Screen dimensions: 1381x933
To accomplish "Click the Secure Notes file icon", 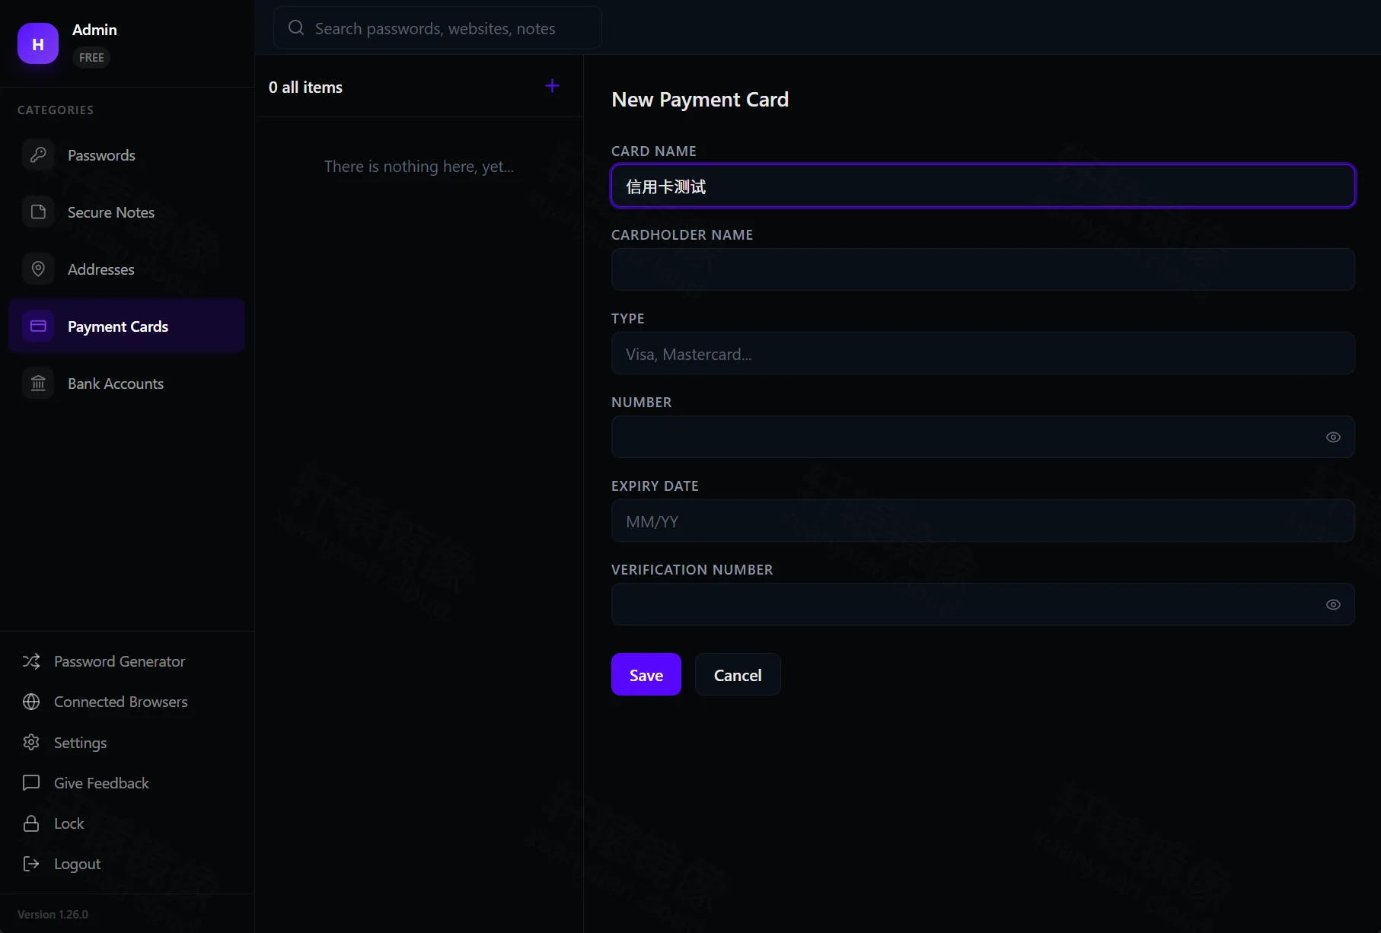I will (x=38, y=212).
